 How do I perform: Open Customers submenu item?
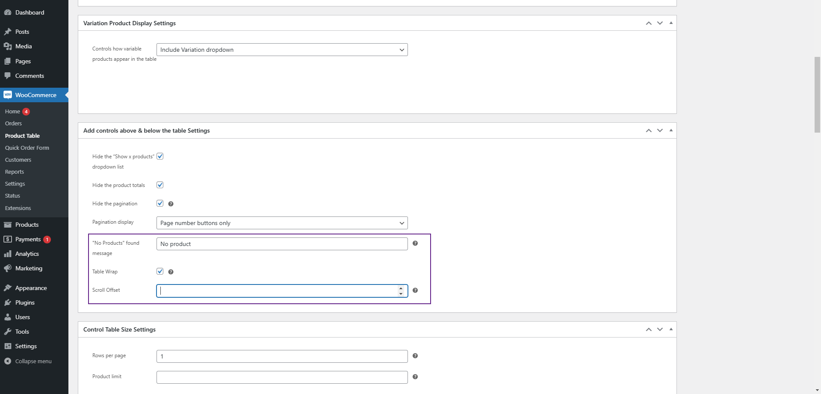tap(18, 160)
